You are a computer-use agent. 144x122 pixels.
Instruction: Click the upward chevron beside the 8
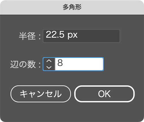pyautogui.click(x=49, y=61)
